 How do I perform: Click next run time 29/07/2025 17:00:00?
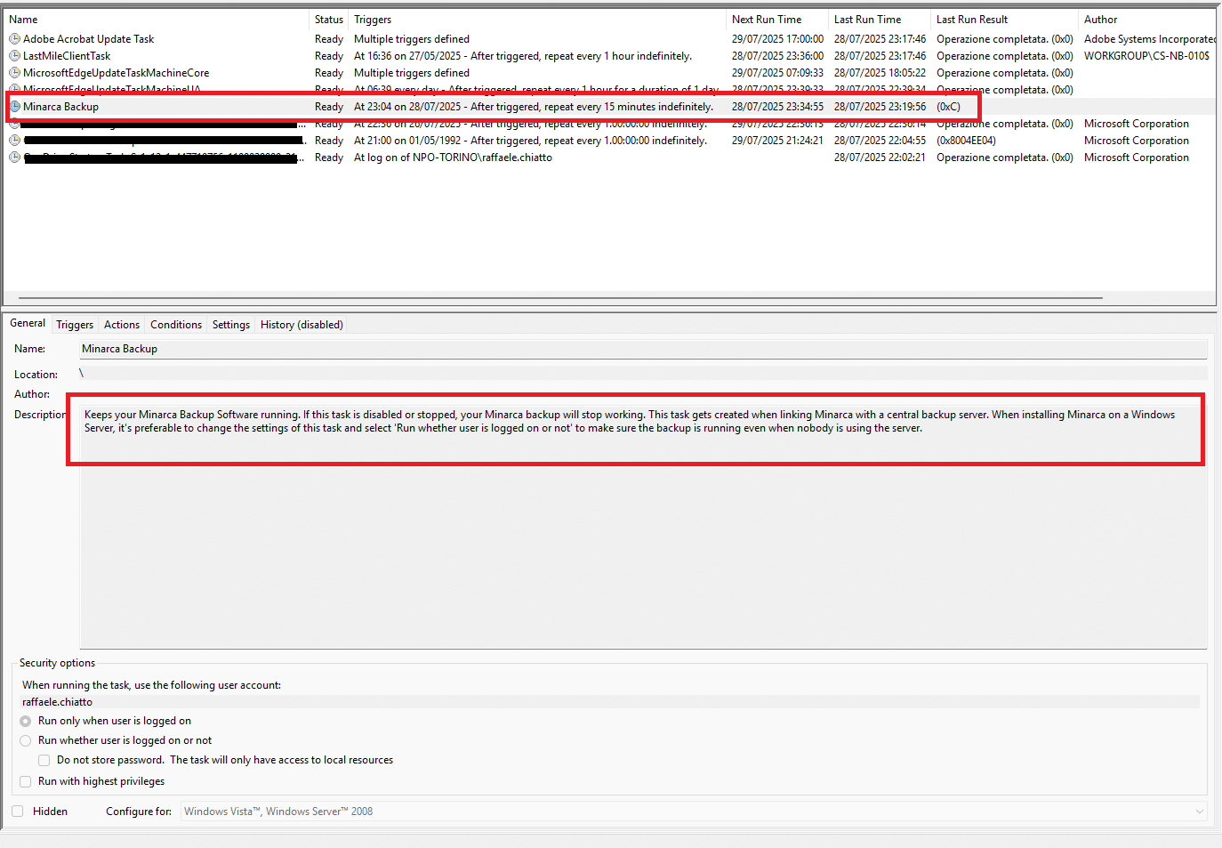click(x=777, y=39)
